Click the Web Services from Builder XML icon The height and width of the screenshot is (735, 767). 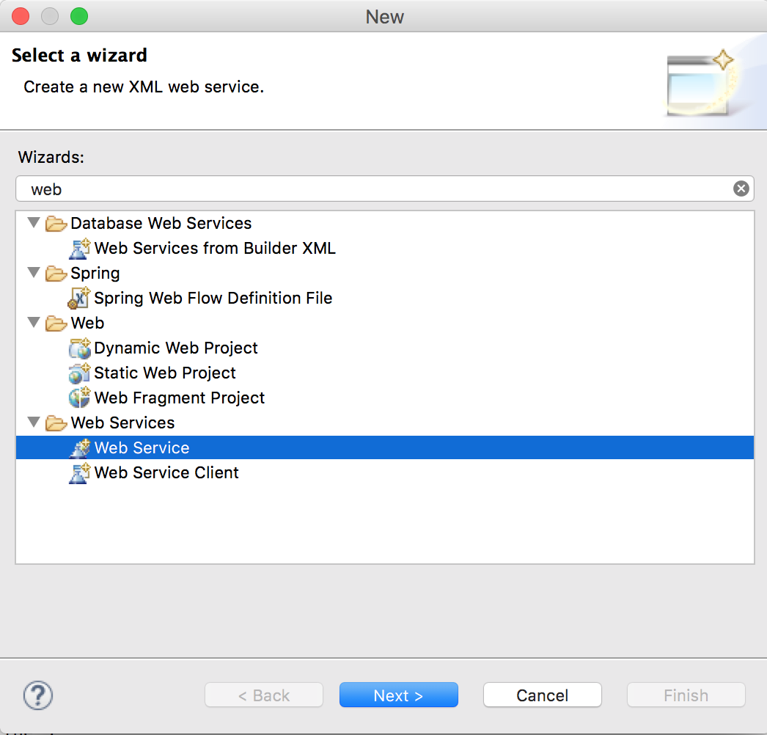(79, 248)
